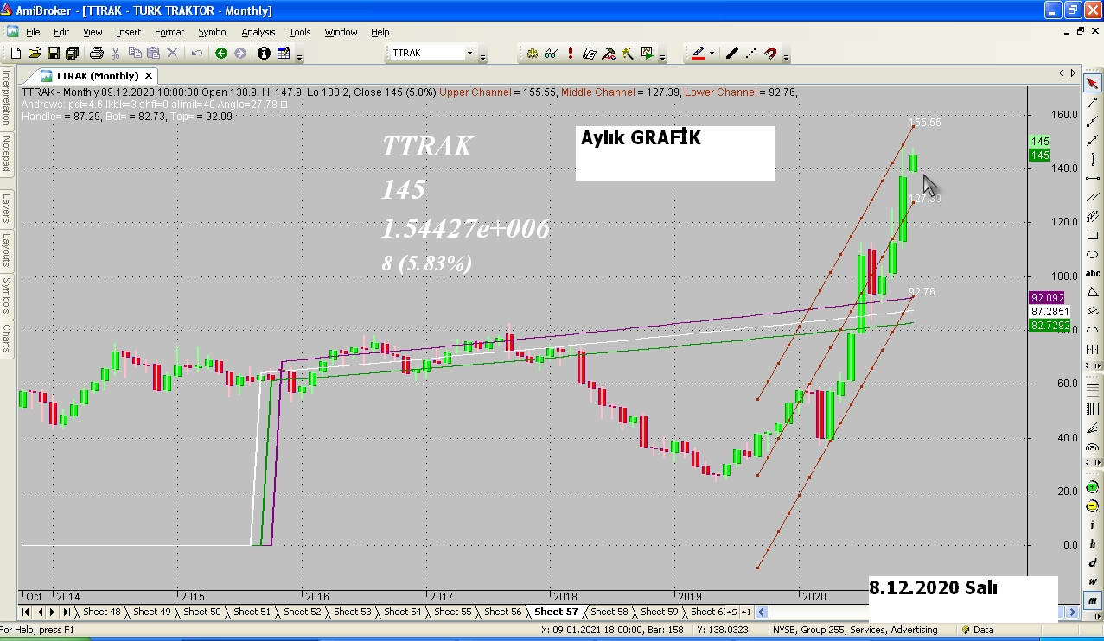Switch to the Sheet 58 tab
The width and height of the screenshot is (1104, 641).
click(609, 612)
